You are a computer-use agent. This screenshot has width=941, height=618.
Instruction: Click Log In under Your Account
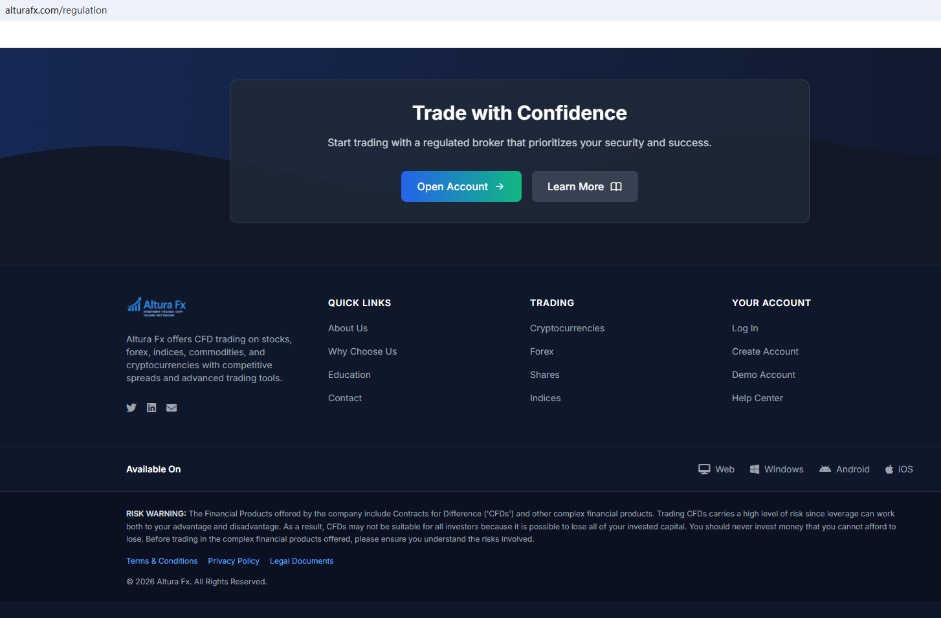tap(745, 328)
